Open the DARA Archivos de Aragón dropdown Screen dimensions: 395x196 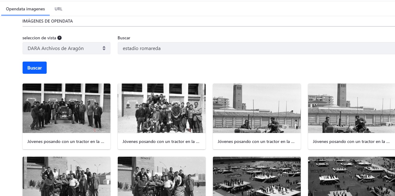(x=66, y=48)
